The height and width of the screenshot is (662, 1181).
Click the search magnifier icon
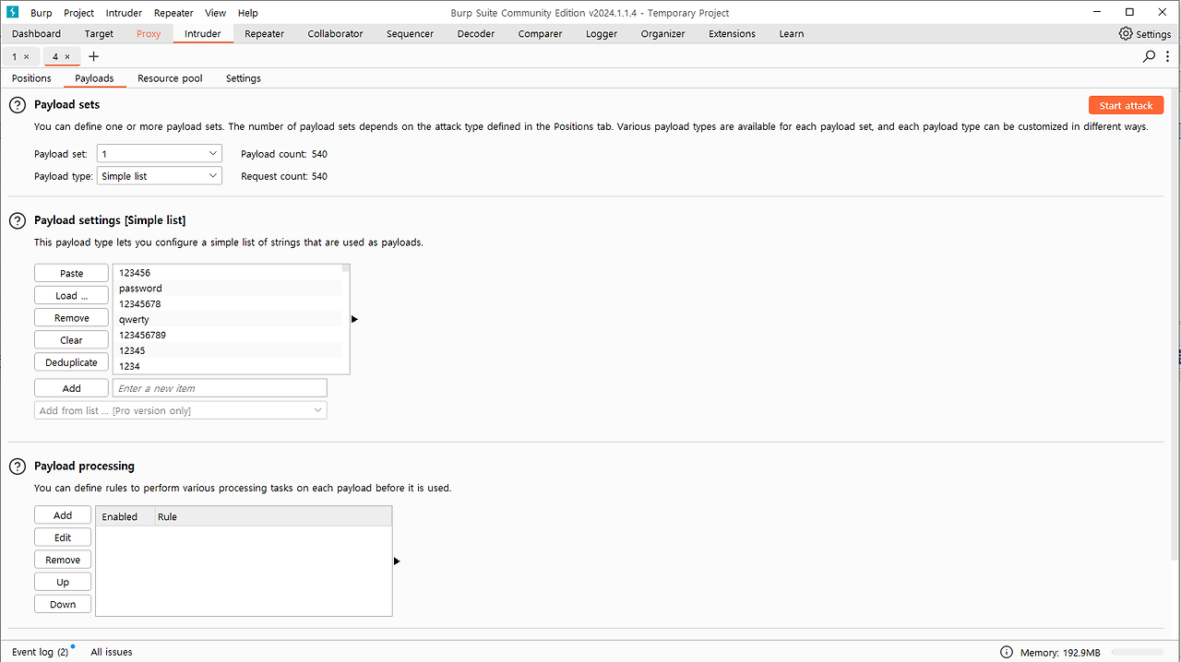(x=1150, y=56)
